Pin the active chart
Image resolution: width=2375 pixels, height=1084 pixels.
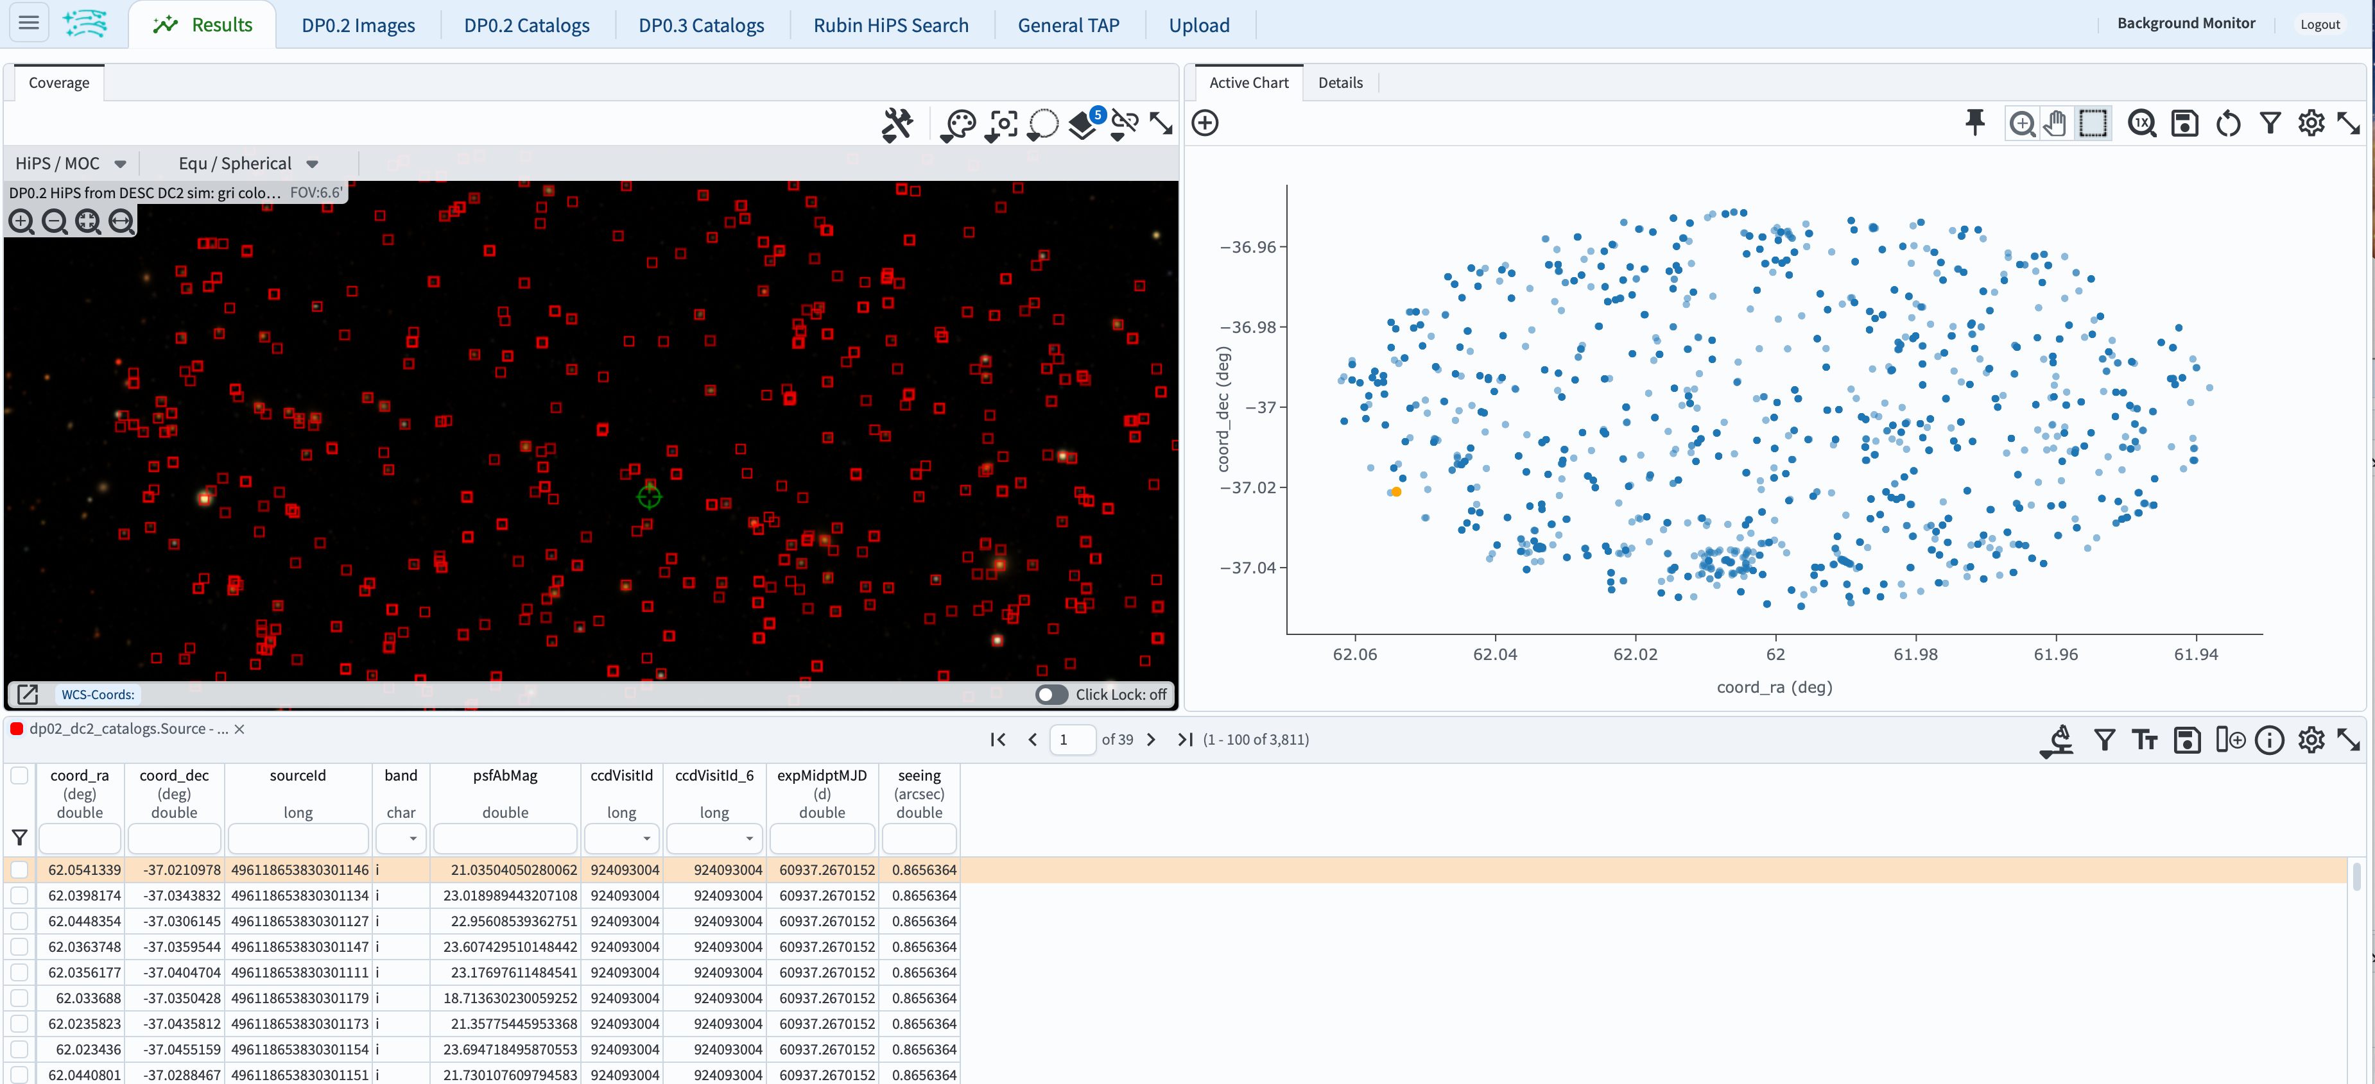click(1974, 123)
